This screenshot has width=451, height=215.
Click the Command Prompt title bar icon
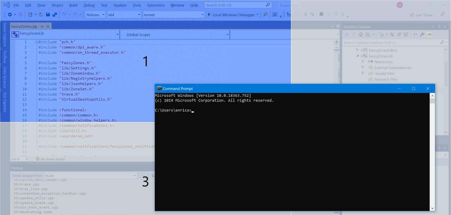coord(159,89)
